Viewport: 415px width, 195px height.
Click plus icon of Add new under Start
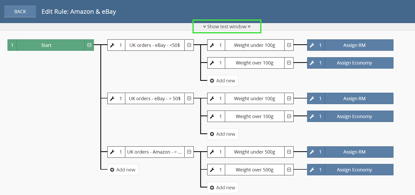point(112,170)
